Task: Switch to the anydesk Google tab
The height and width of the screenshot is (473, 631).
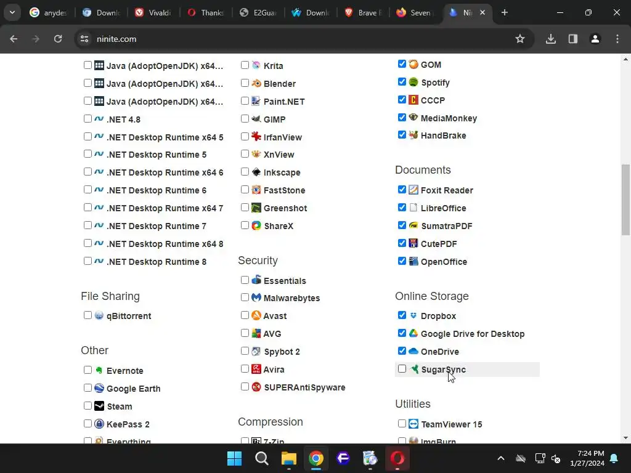Action: [x=48, y=12]
